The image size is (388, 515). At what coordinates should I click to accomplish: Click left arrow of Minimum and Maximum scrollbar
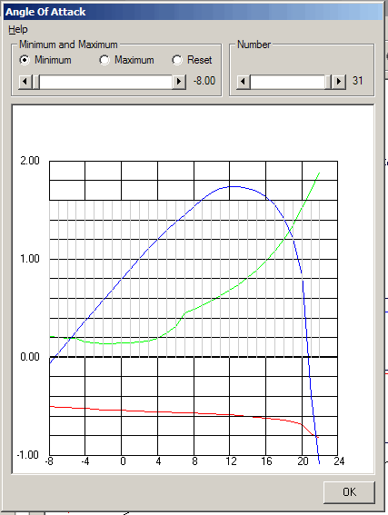pos(25,82)
